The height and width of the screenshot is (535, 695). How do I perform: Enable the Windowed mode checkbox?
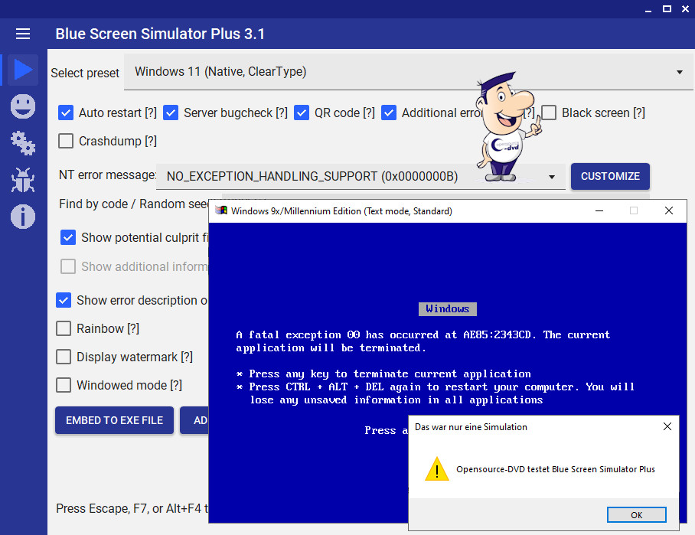(x=64, y=385)
